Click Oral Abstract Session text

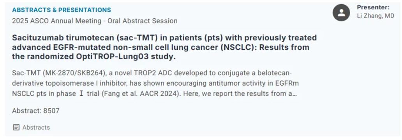(142, 21)
